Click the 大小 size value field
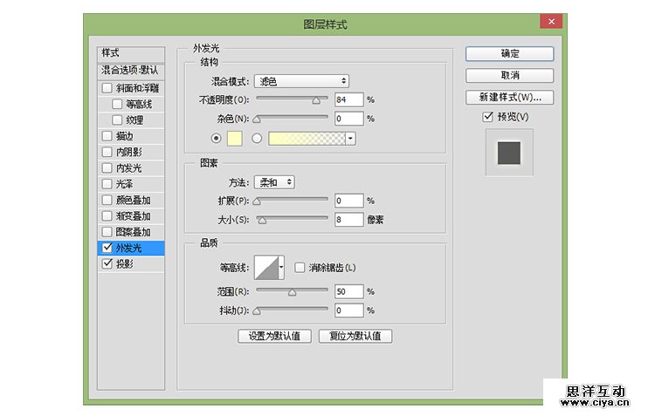 (x=348, y=219)
